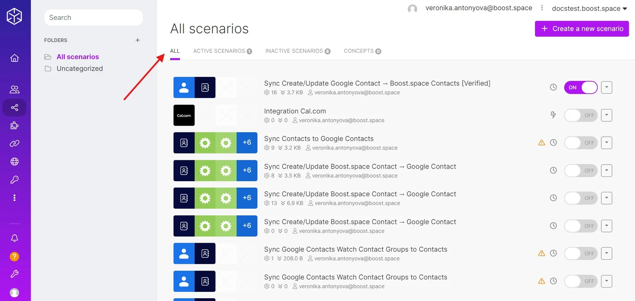Switch on the 3.5 KB Boost.space Contact scenario
This screenshot has height=301, width=635.
pos(581,171)
